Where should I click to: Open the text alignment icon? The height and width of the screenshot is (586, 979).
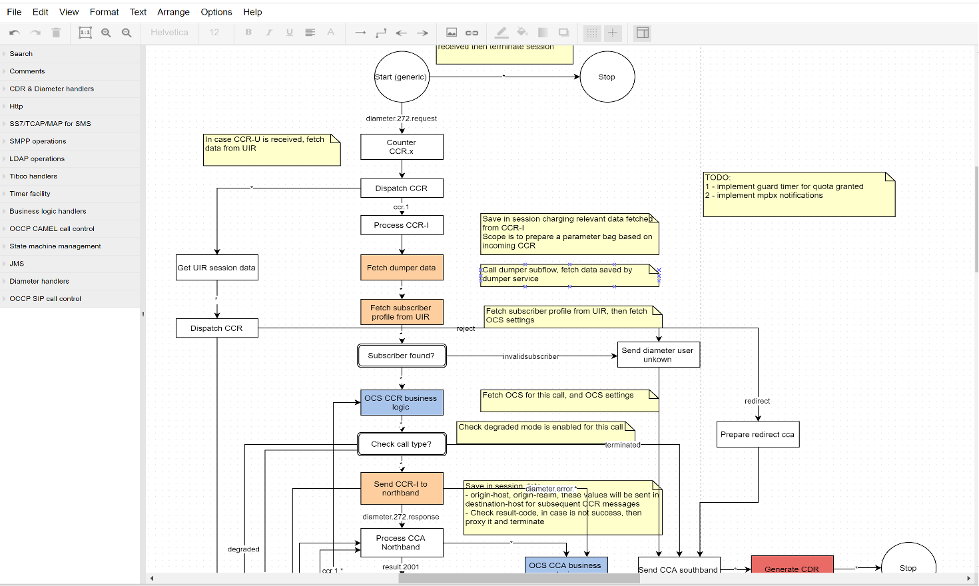[x=310, y=32]
